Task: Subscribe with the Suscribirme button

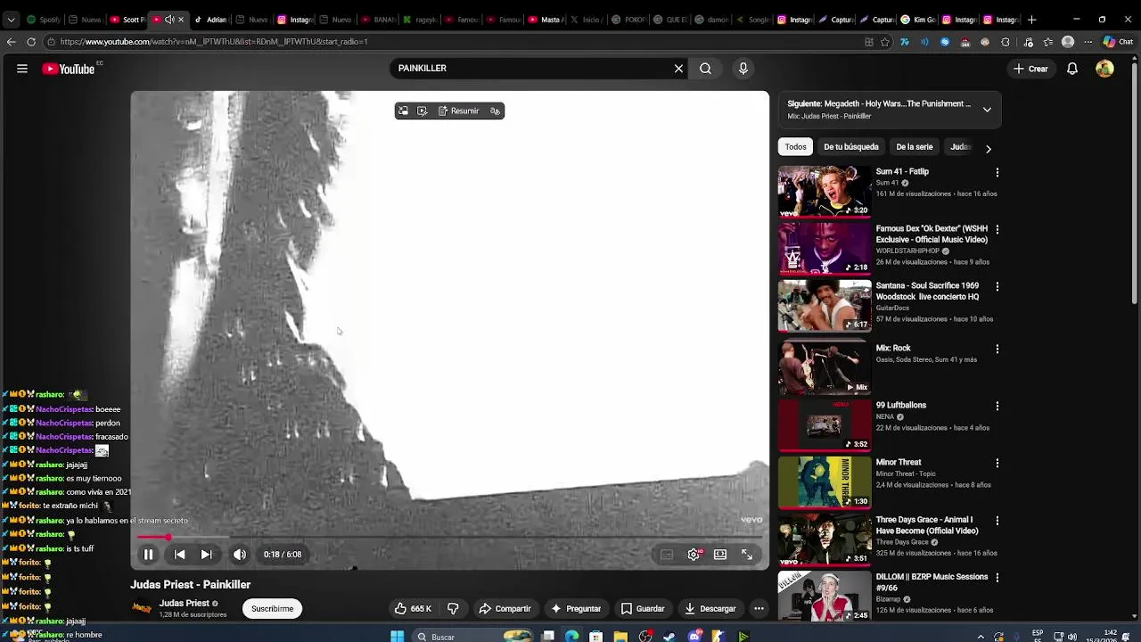Action: 272,609
